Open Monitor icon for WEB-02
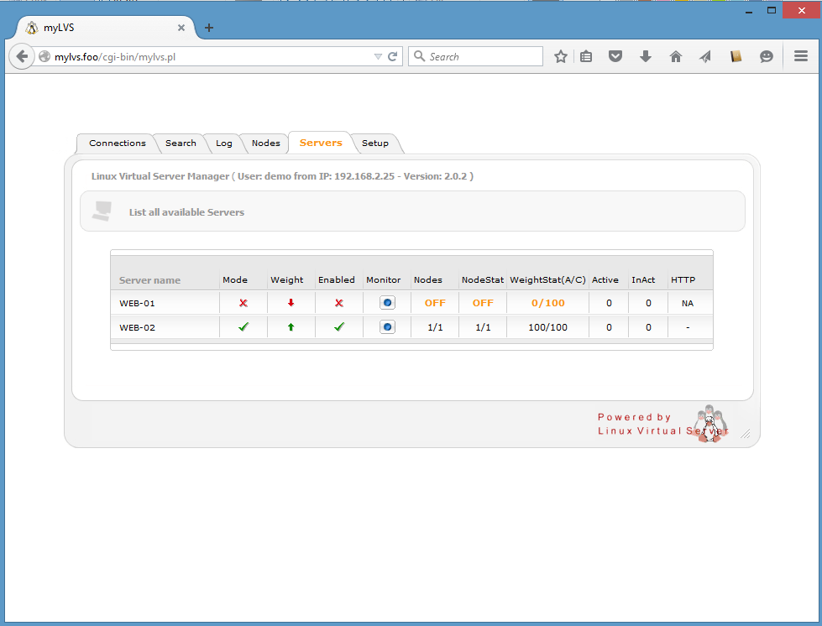 tap(387, 327)
